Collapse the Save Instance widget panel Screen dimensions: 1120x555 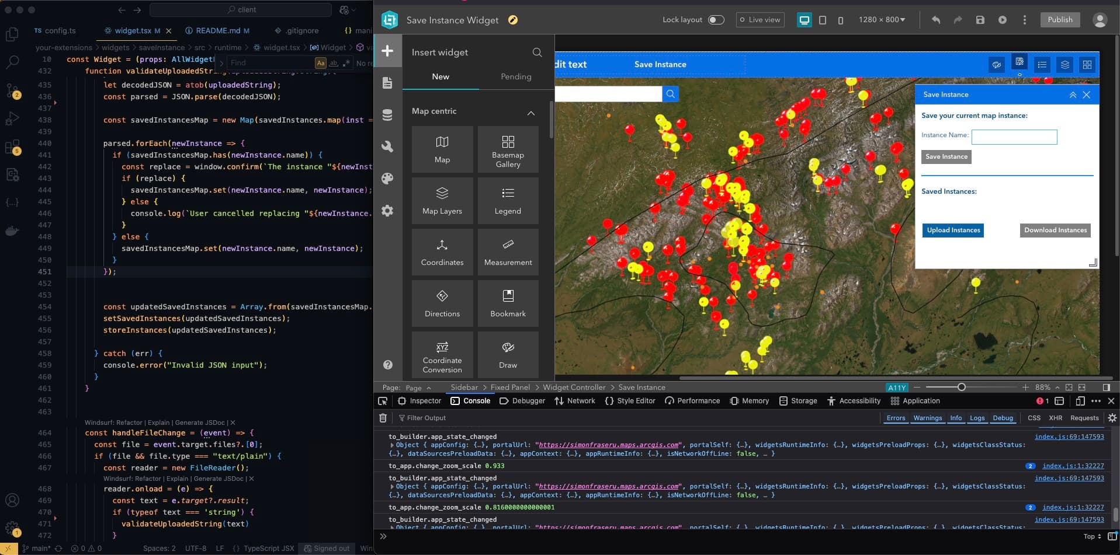pyautogui.click(x=1073, y=95)
